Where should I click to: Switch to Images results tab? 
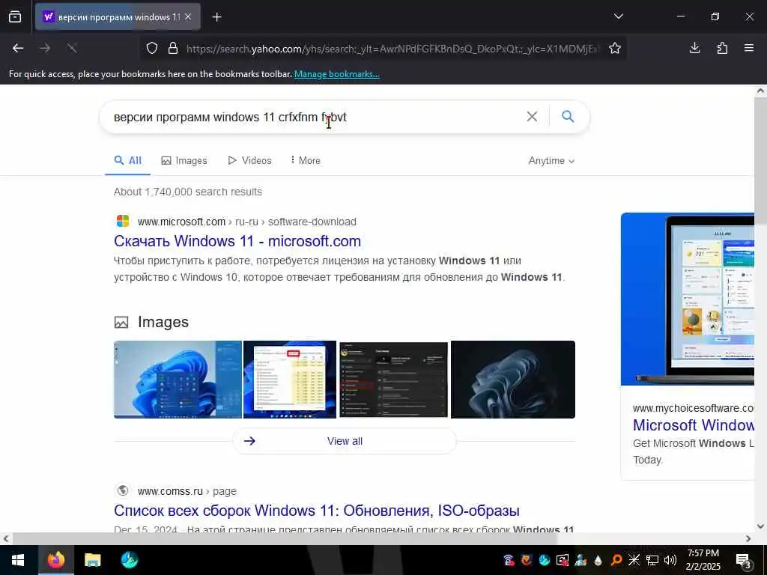[184, 160]
